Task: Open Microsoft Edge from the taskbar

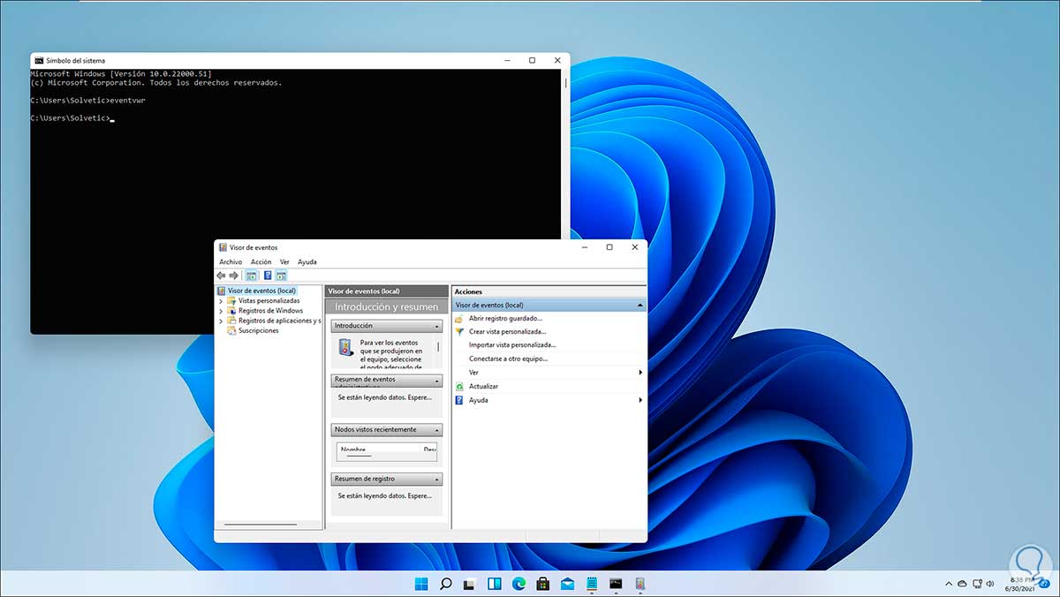Action: coord(519,584)
